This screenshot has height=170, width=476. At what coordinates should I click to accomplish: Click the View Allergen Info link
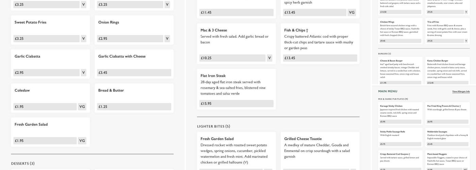pyautogui.click(x=461, y=91)
